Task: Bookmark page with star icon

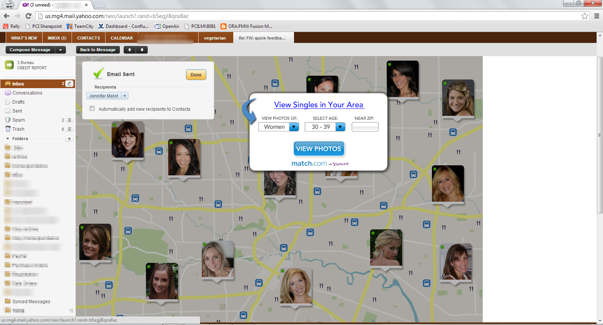Action: (x=585, y=16)
